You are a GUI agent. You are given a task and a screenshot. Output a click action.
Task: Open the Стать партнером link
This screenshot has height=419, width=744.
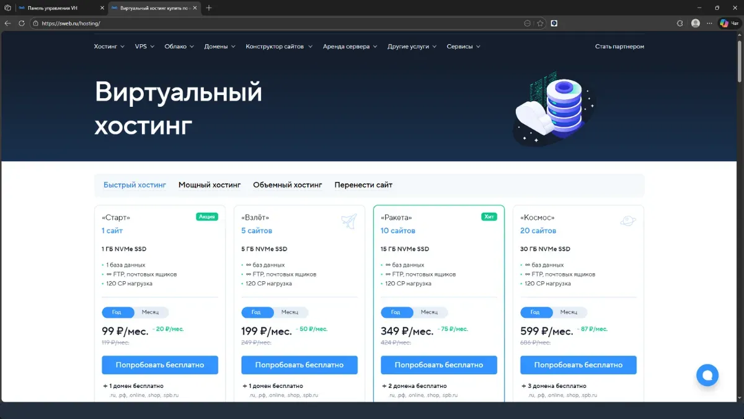tap(619, 46)
